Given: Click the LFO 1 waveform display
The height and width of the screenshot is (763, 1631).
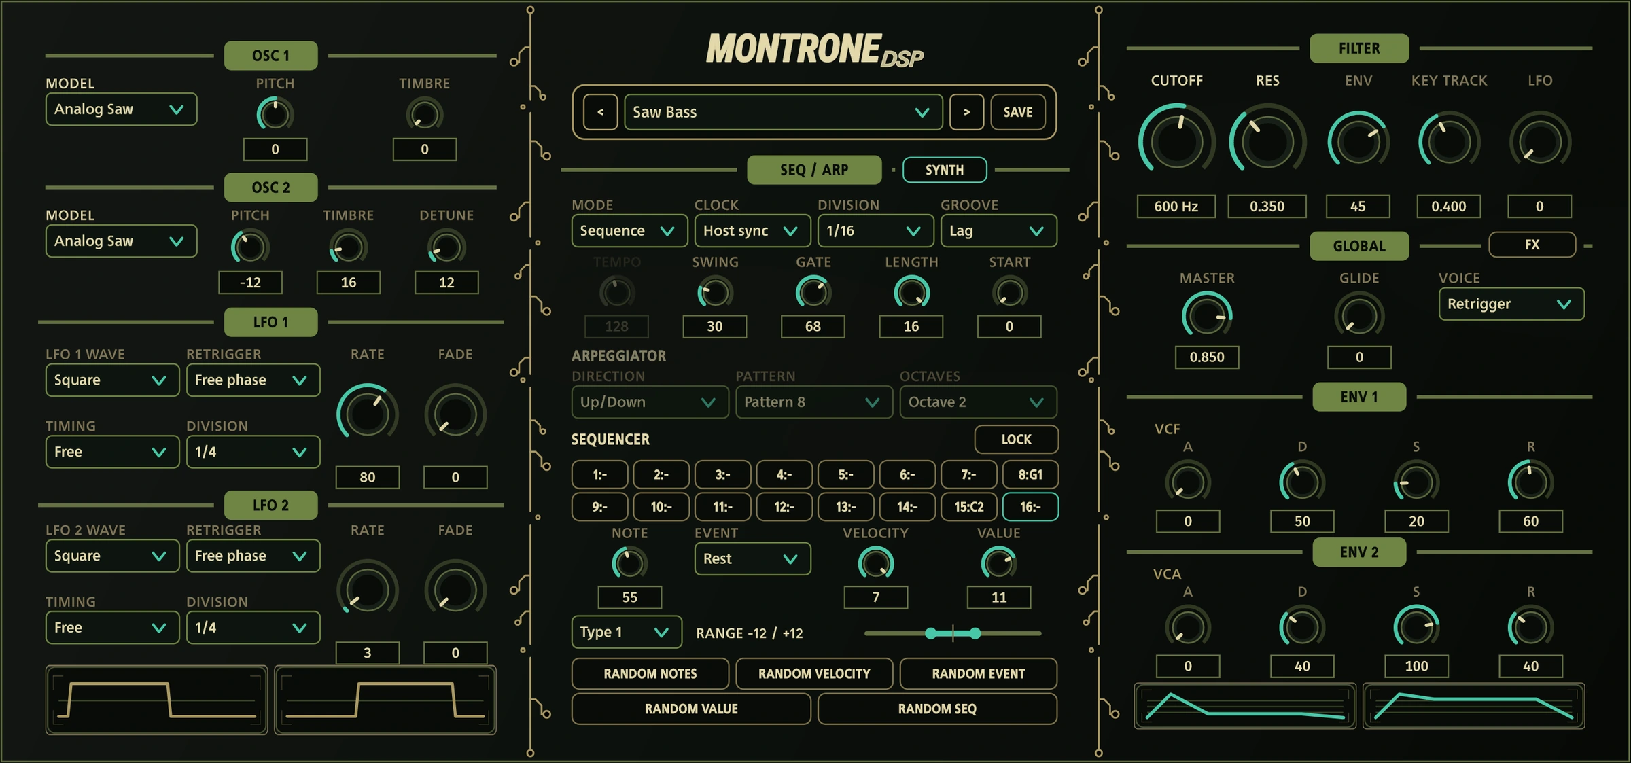Looking at the screenshot, I should pos(156,700).
